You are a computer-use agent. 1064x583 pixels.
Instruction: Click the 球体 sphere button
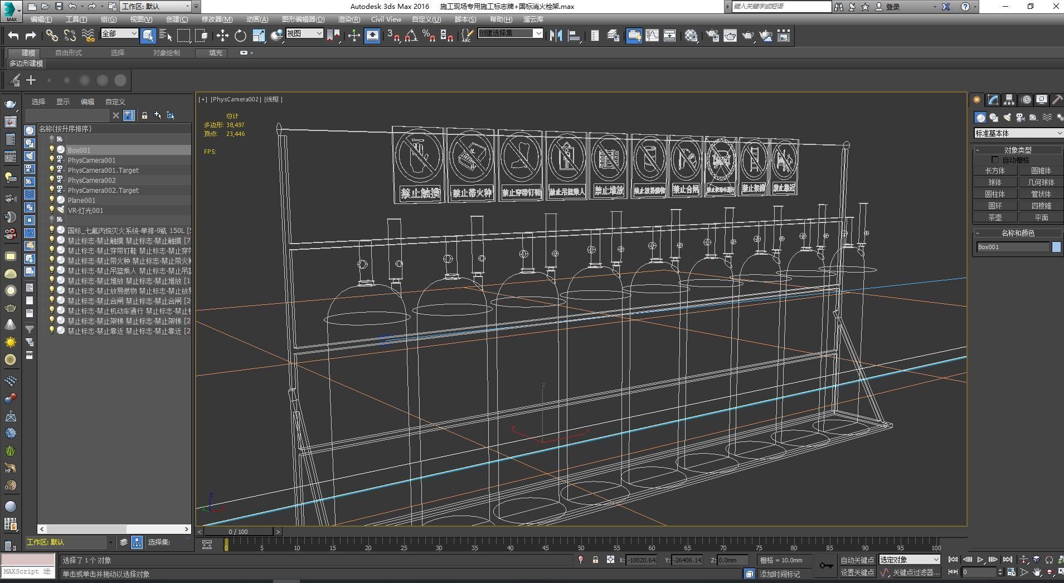(995, 183)
